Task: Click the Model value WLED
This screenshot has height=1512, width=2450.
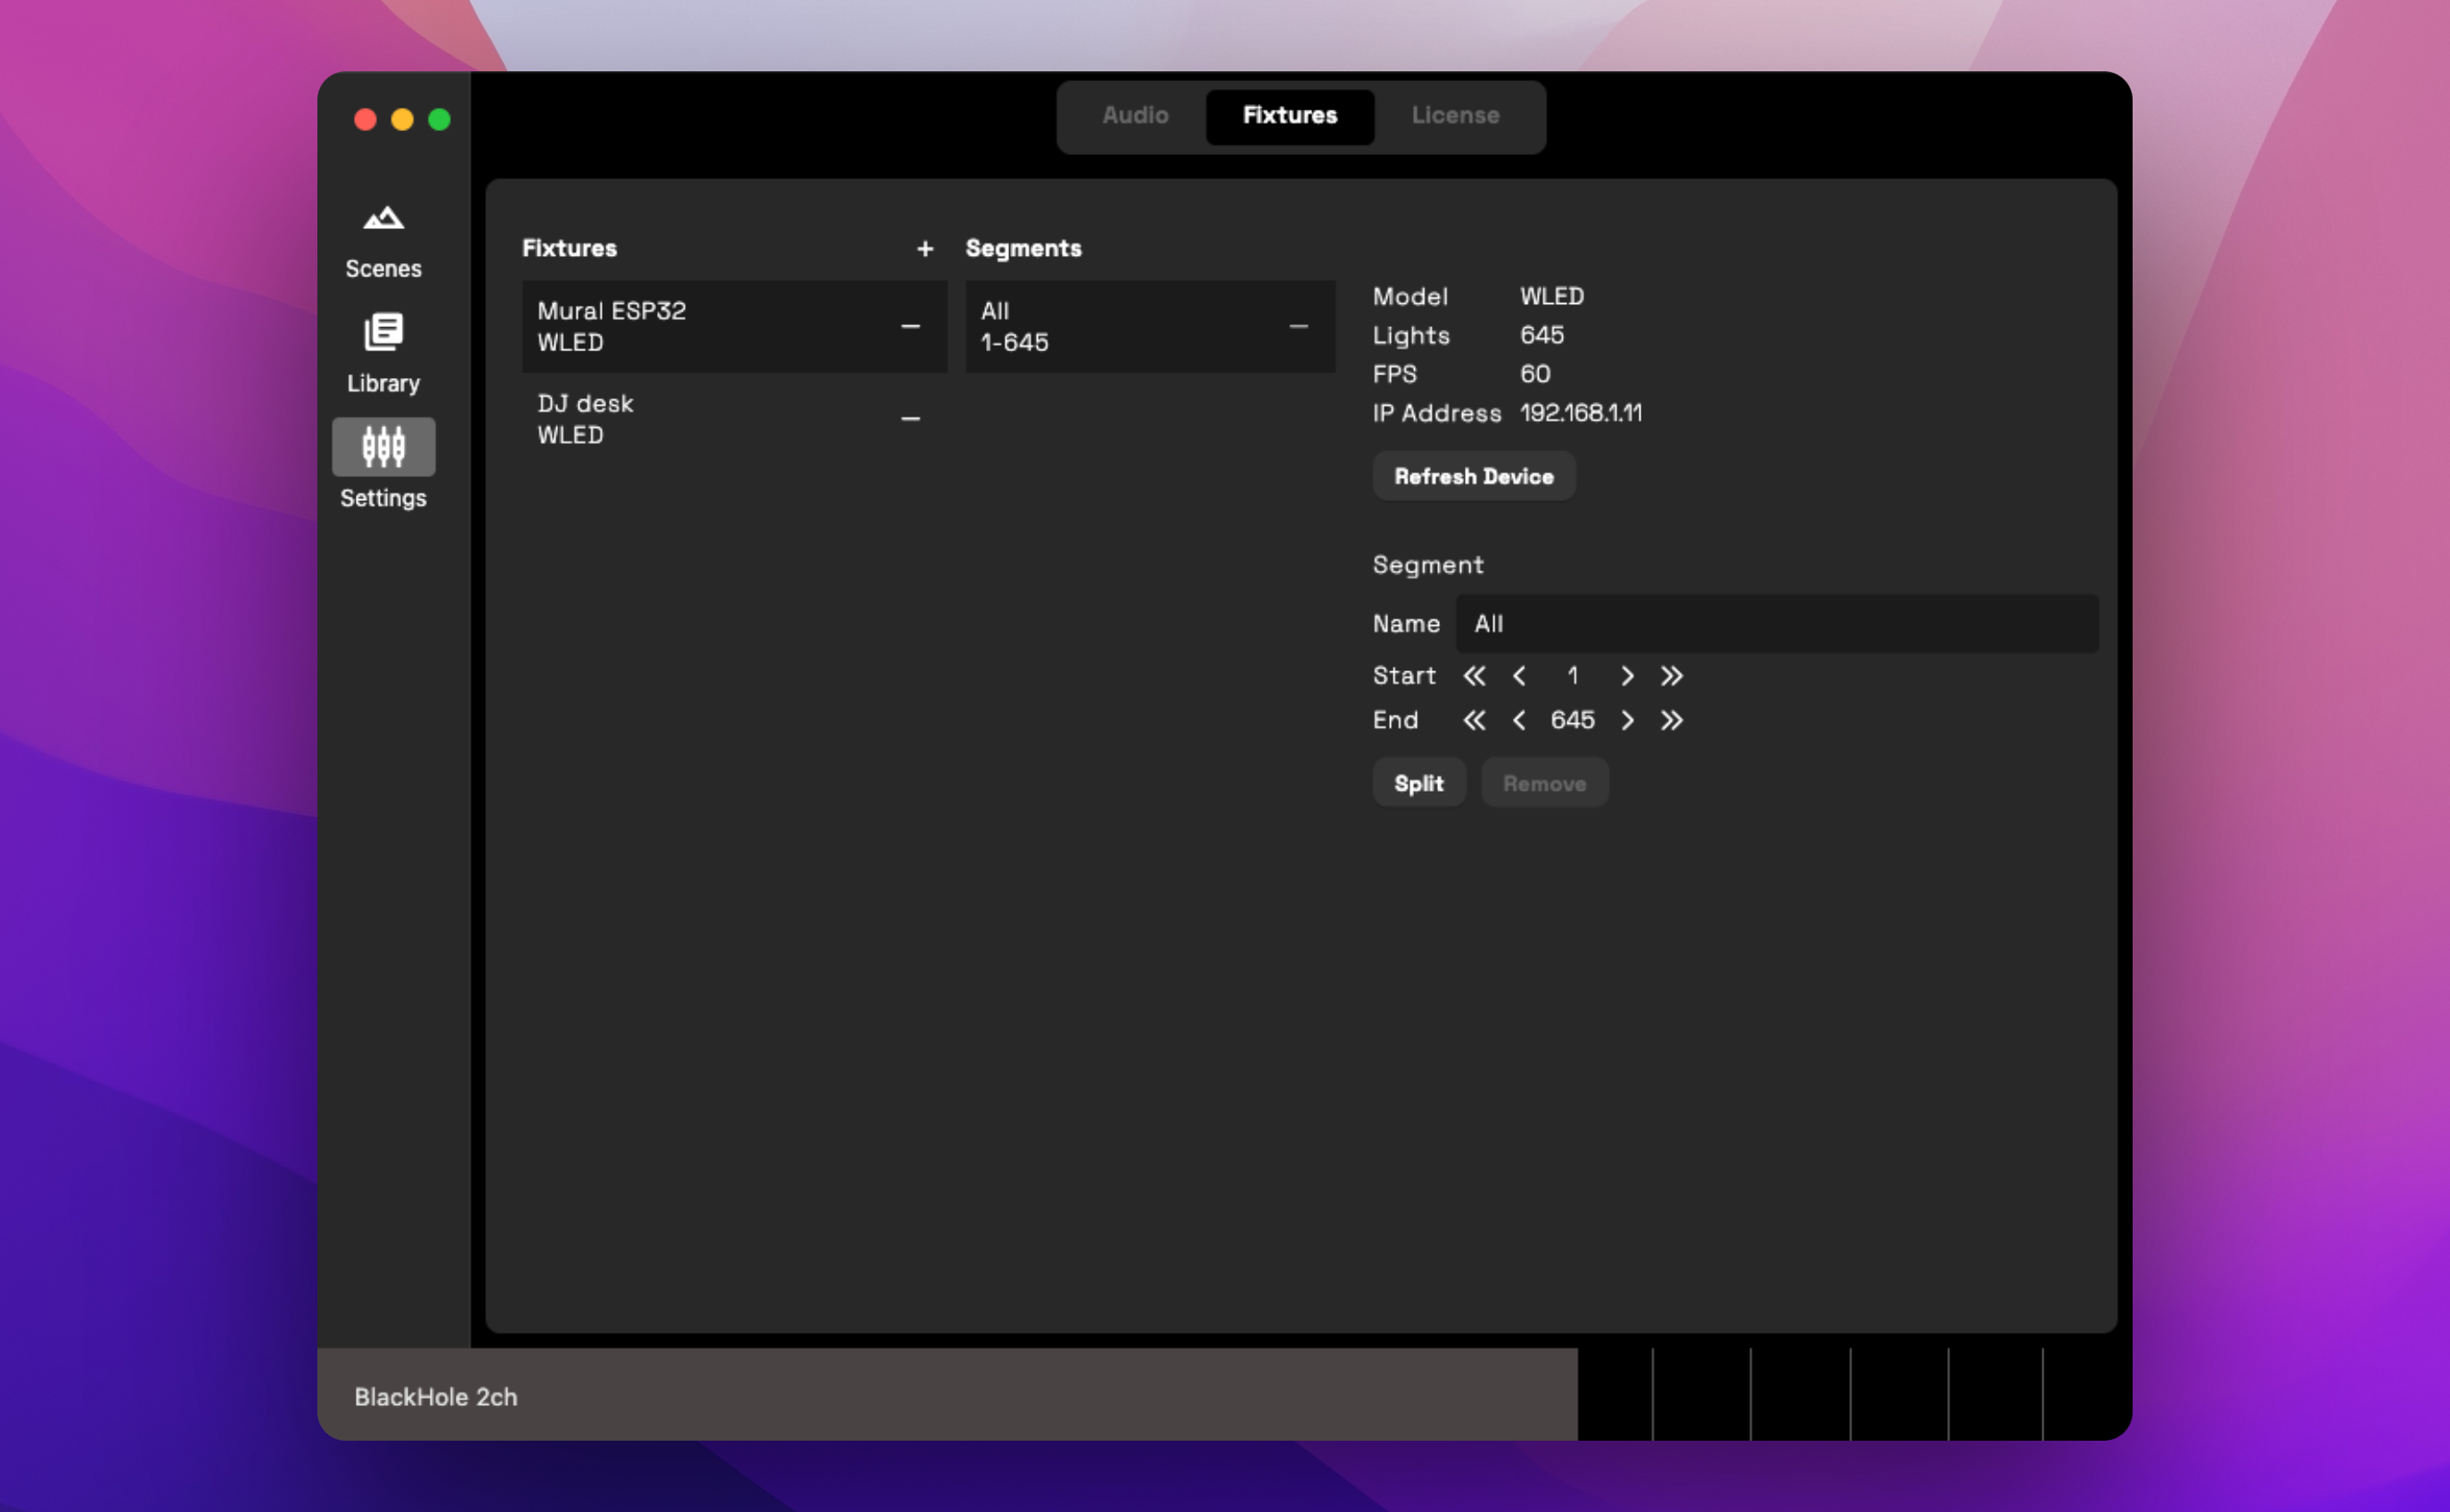Action: (x=1552, y=296)
